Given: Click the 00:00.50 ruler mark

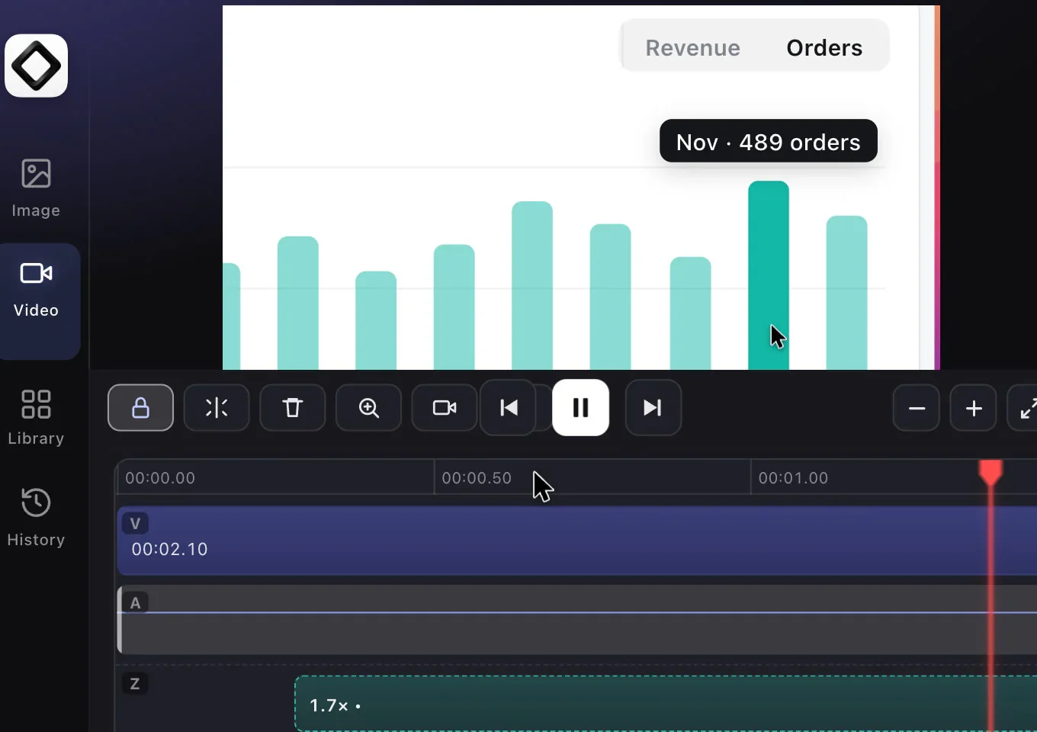Looking at the screenshot, I should 477,478.
